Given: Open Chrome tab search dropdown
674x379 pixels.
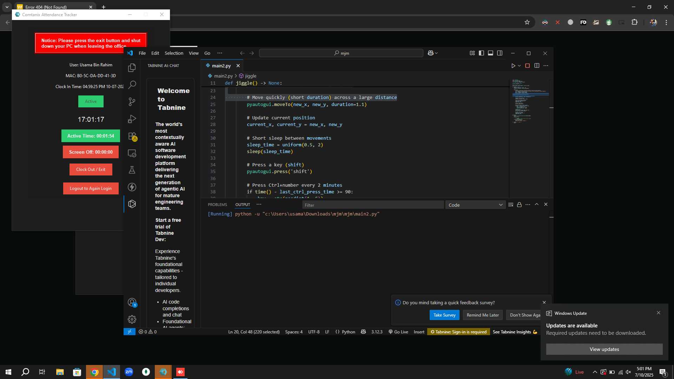Looking at the screenshot, I should coord(7,7).
